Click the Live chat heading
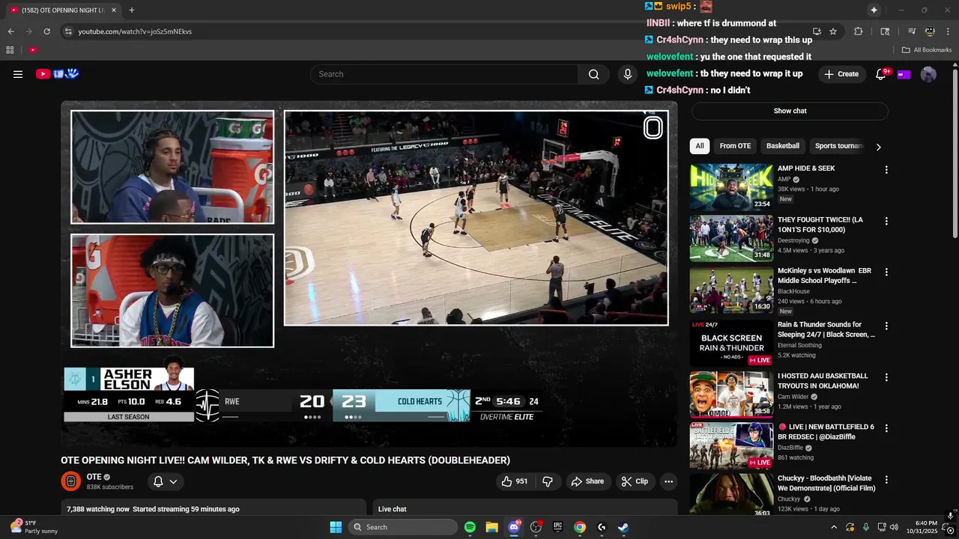The width and height of the screenshot is (959, 539). click(392, 509)
